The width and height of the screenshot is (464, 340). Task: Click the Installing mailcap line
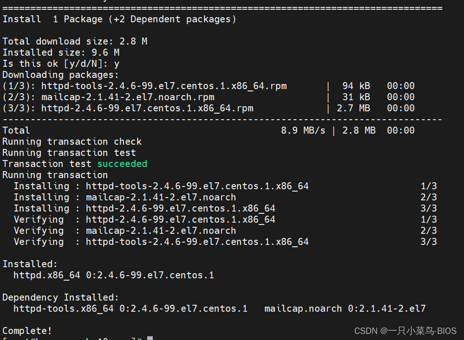(x=225, y=197)
